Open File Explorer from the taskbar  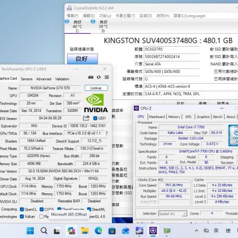pyautogui.click(x=85, y=230)
